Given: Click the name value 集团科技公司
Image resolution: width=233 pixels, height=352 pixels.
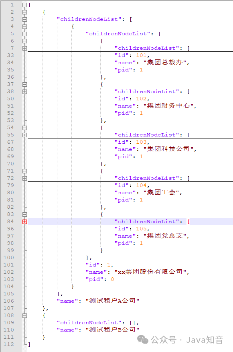Looking at the screenshot, I should point(170,149).
